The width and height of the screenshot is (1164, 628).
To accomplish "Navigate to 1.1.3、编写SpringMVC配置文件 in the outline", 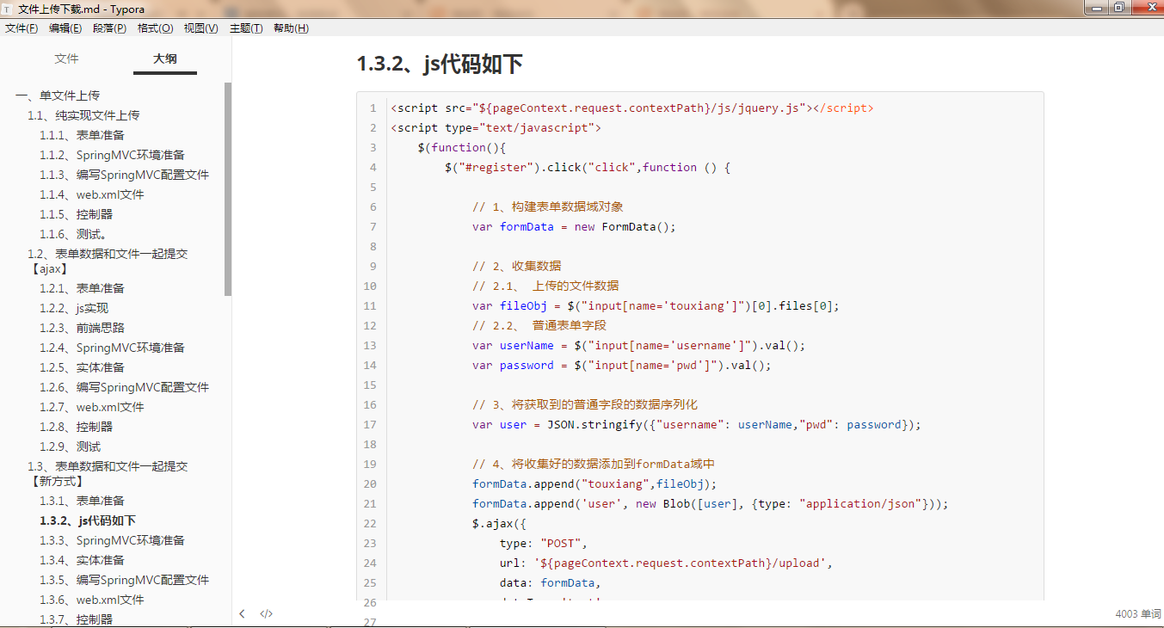I will (124, 175).
